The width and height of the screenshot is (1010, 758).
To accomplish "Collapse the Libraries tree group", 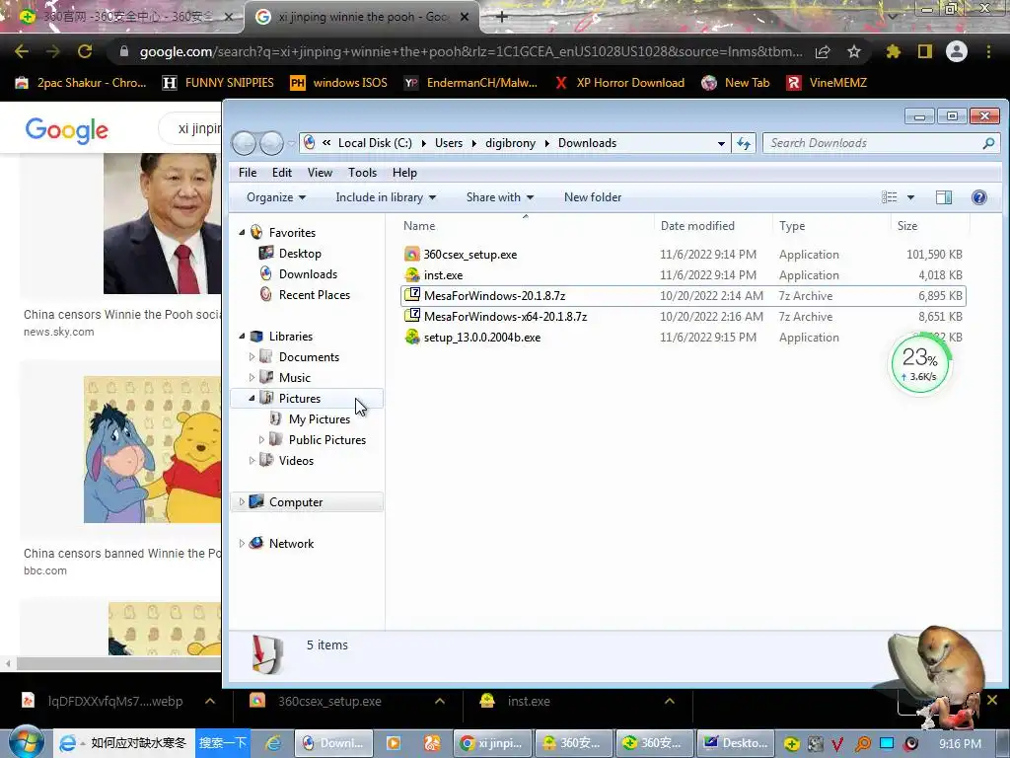I will [x=243, y=336].
